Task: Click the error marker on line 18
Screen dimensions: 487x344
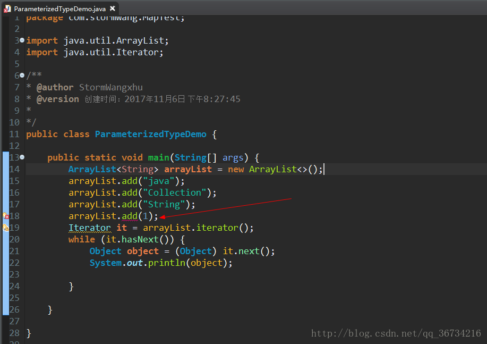Action: pyautogui.click(x=6, y=216)
